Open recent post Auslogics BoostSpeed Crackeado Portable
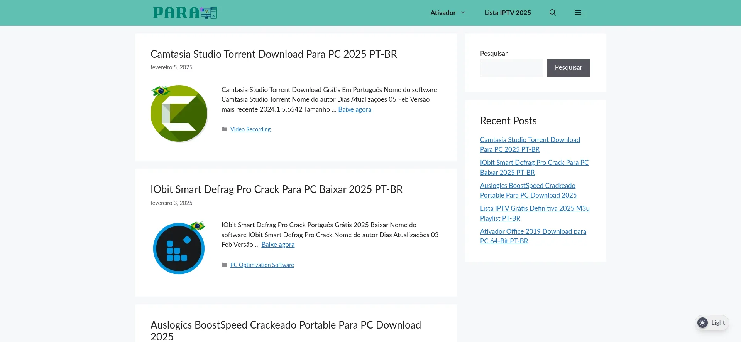The image size is (741, 342). [528, 190]
